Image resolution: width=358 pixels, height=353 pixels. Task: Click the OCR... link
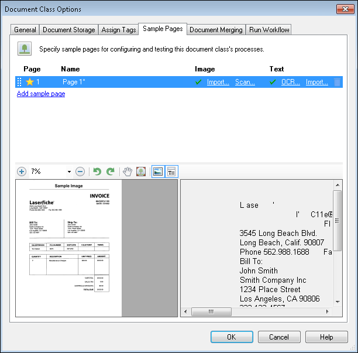click(290, 82)
